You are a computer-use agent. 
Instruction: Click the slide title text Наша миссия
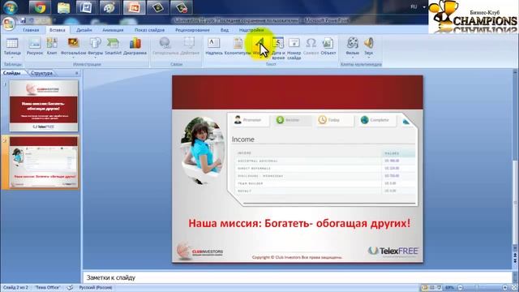coord(299,223)
